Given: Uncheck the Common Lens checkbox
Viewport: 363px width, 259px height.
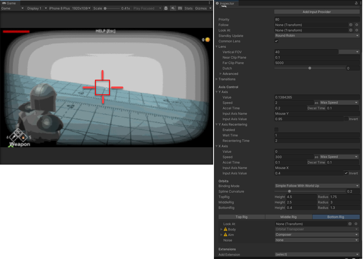Looking at the screenshot, I should pos(276,41).
